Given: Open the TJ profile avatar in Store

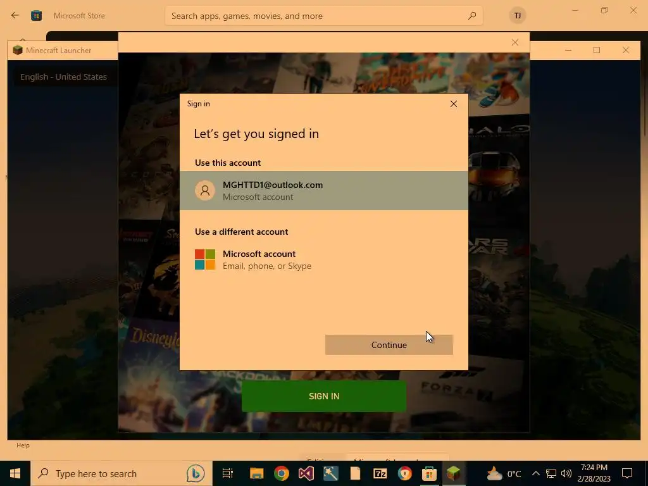Looking at the screenshot, I should pyautogui.click(x=518, y=16).
